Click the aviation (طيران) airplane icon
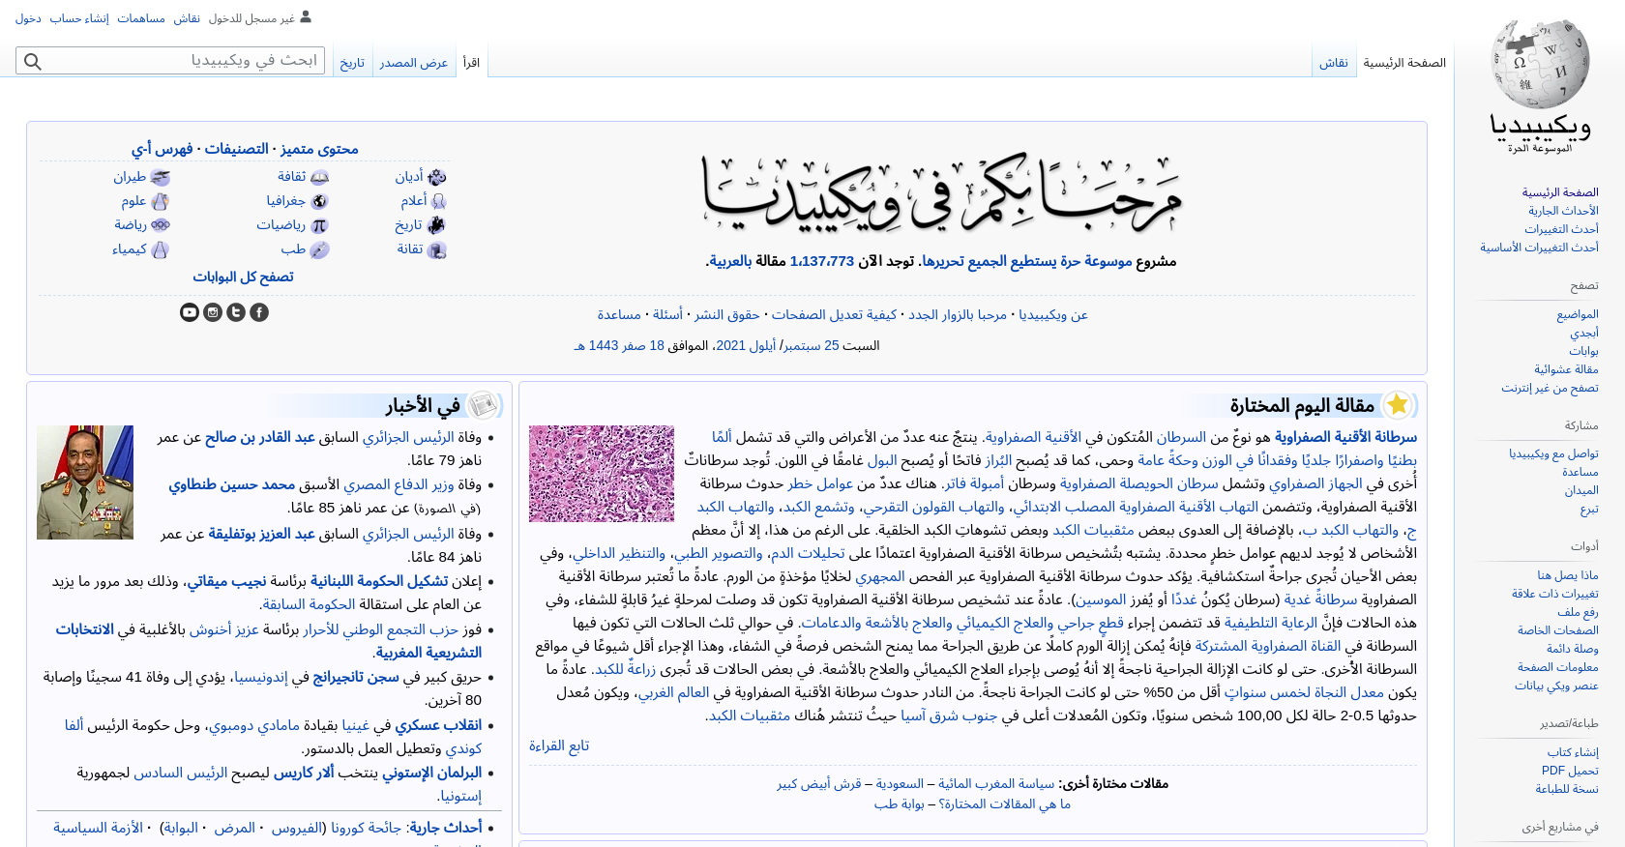Viewport: 1625px width, 847px height. tap(160, 178)
